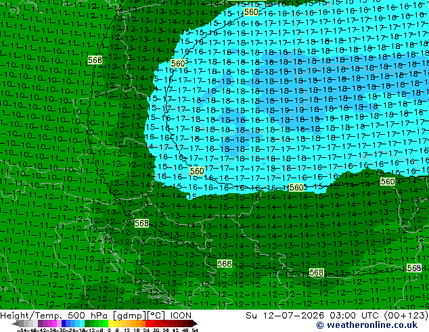The height and width of the screenshot is (332, 429).
Task: Click the '568' contour label in the upper-left green area
Action: 95,60
